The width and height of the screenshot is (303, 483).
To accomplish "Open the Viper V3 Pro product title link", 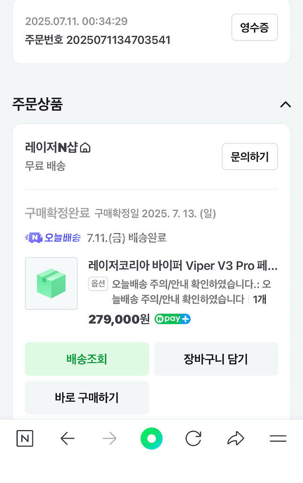I will tap(183, 266).
